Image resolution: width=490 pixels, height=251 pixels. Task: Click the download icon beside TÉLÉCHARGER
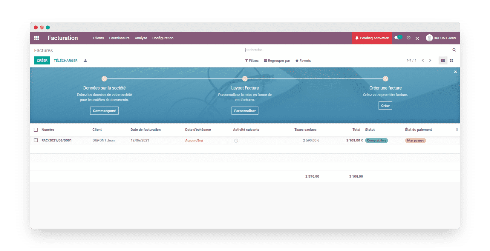tap(85, 60)
